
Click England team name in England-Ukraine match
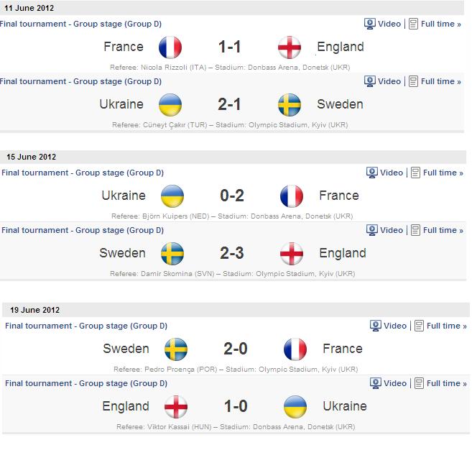click(x=126, y=406)
